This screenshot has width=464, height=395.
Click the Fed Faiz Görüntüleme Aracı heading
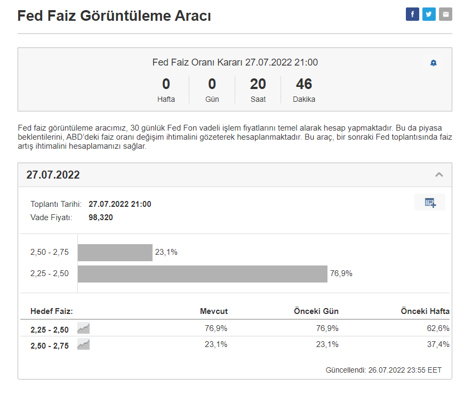coord(114,16)
